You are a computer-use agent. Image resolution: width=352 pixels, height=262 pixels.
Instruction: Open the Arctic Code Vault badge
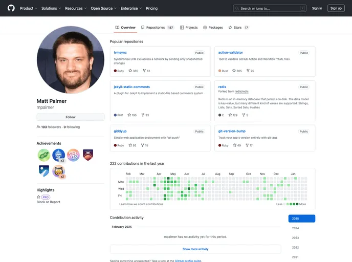tap(44, 171)
